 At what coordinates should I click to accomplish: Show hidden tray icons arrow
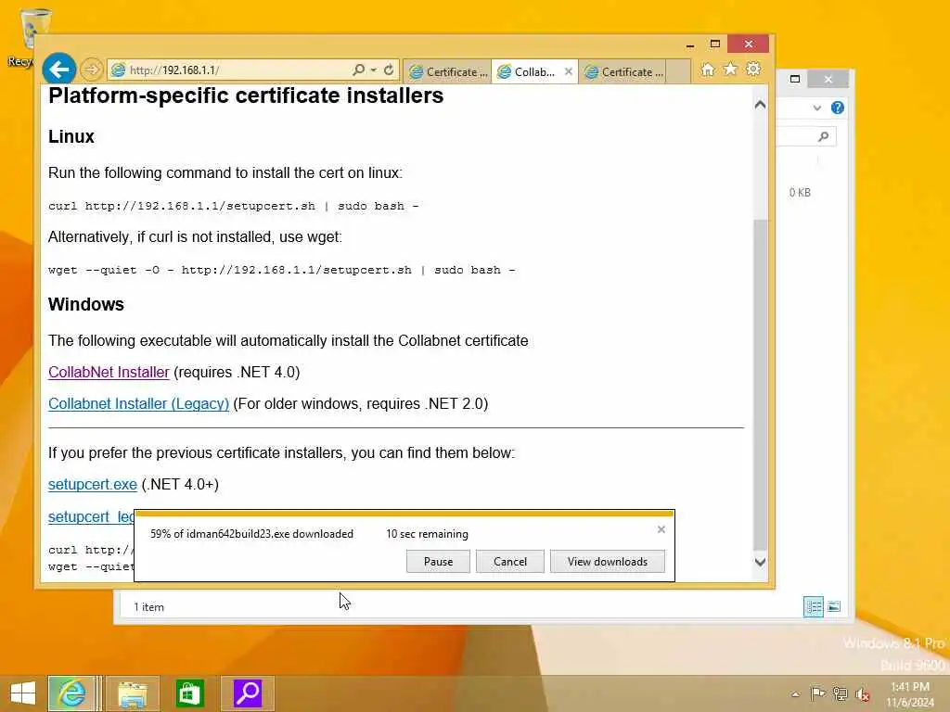(x=795, y=693)
